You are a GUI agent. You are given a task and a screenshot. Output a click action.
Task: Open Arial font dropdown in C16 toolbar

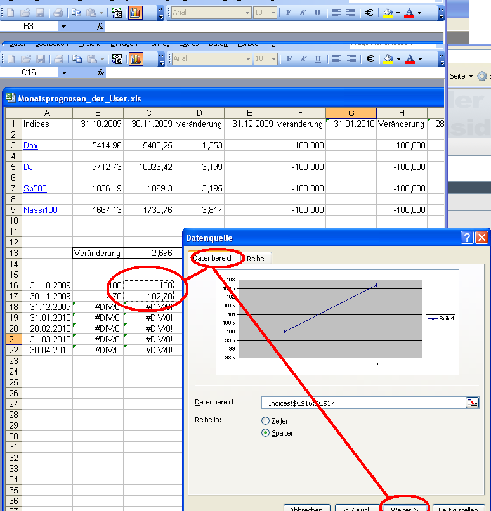coord(249,59)
